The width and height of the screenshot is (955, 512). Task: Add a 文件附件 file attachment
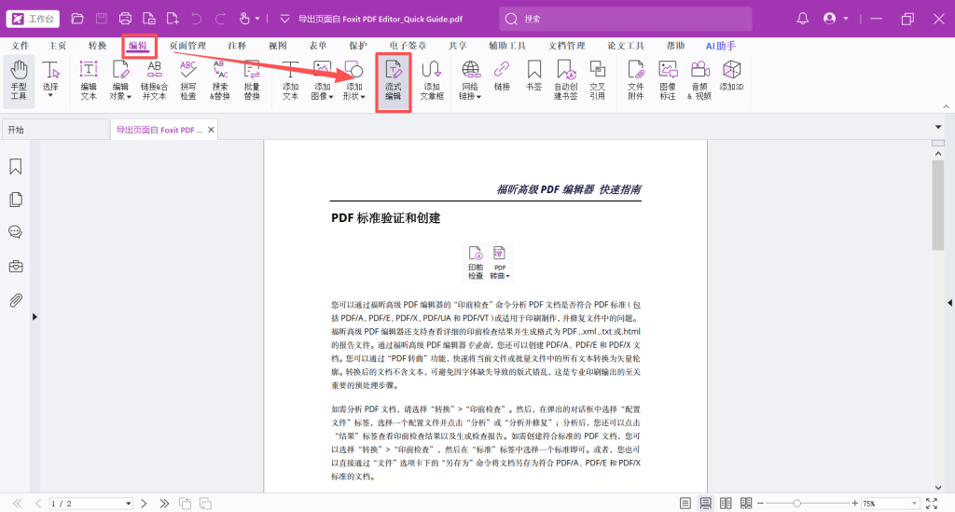(636, 80)
